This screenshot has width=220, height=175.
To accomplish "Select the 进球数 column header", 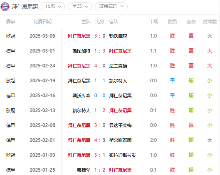I will point(210,22).
